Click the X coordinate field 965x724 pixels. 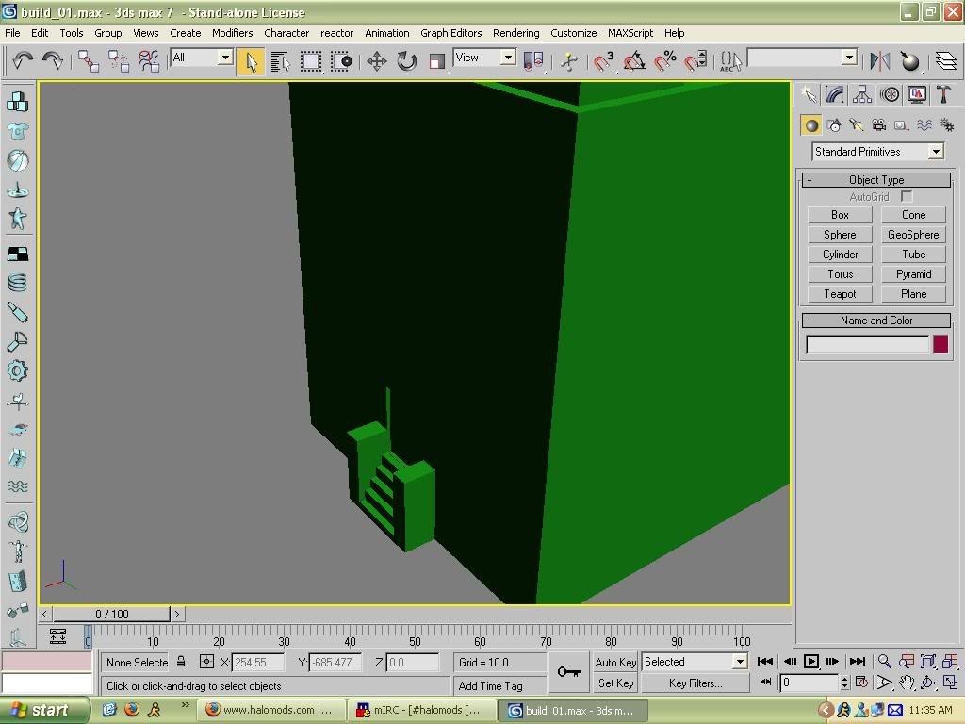click(x=258, y=663)
